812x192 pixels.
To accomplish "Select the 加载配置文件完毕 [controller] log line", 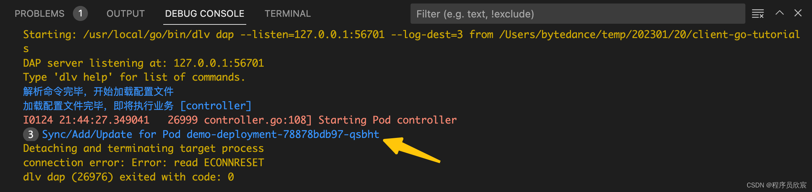I will click(x=137, y=106).
